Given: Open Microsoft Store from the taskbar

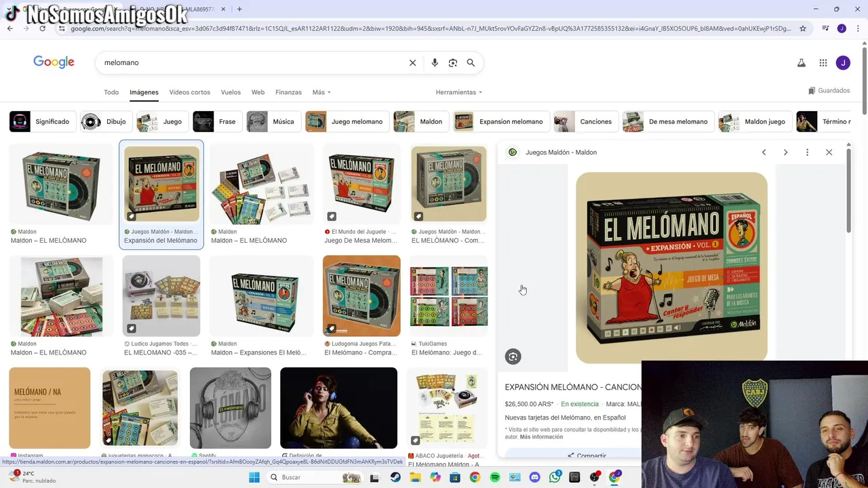Looking at the screenshot, I should [x=455, y=477].
